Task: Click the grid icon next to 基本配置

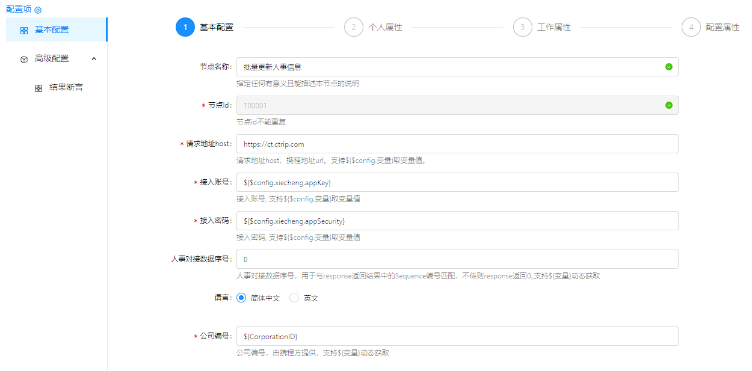Action: (24, 30)
